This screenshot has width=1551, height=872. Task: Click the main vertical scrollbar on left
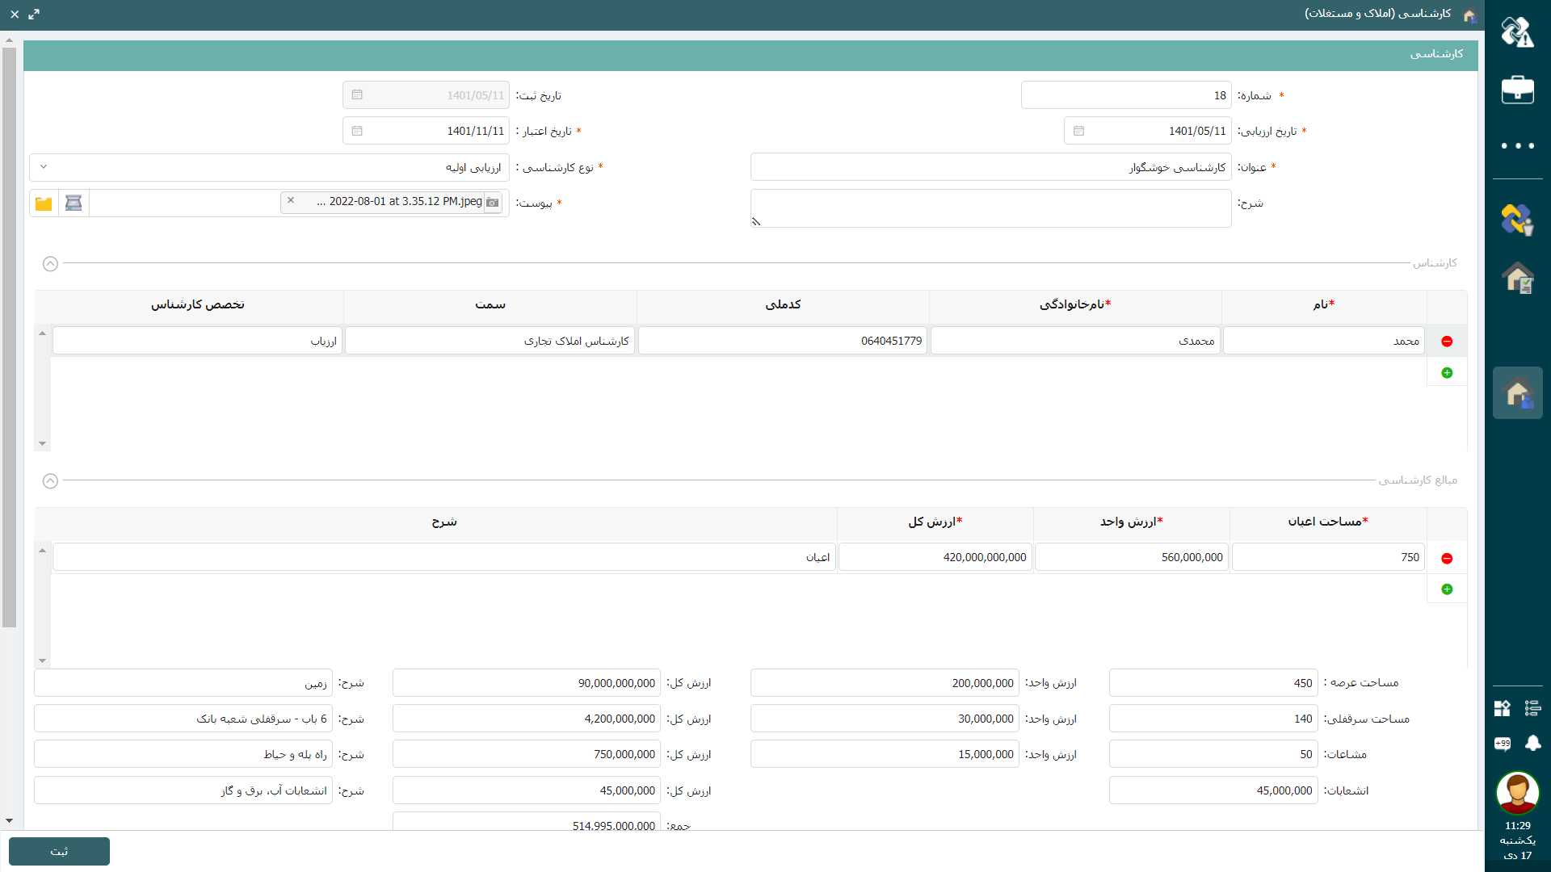tap(9, 339)
